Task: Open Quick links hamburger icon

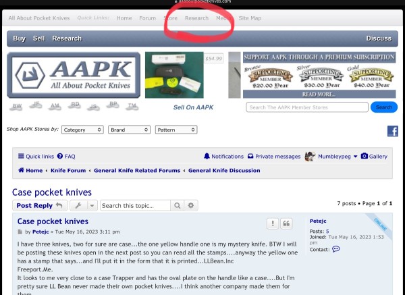Action: click(x=21, y=156)
